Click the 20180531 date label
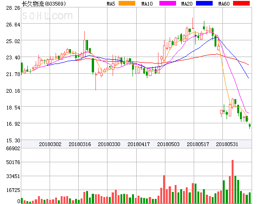 (227, 144)
